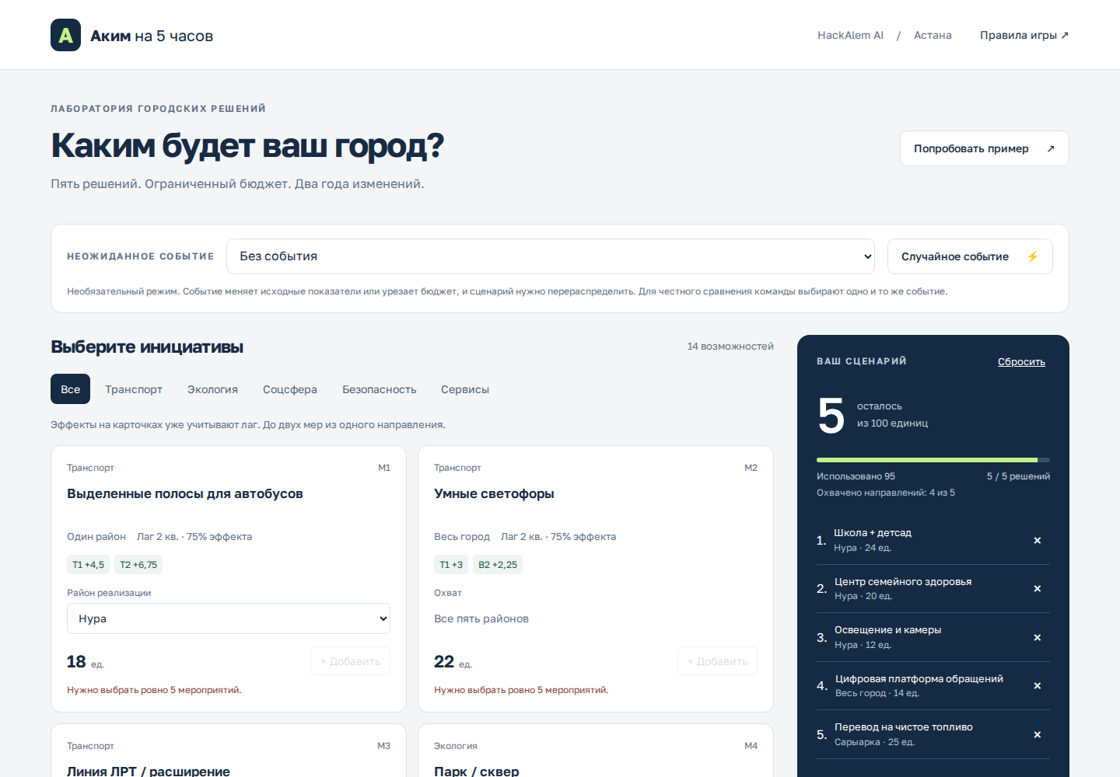Image resolution: width=1120 pixels, height=777 pixels.
Task: Remove Центр семейного здоровья from scenario
Action: [1037, 589]
